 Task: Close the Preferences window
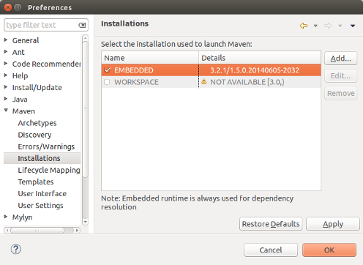pos(8,7)
